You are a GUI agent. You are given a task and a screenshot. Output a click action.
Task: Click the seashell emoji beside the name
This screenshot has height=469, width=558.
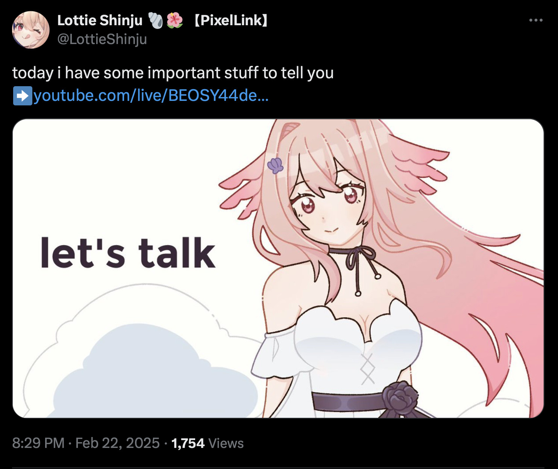pos(155,20)
